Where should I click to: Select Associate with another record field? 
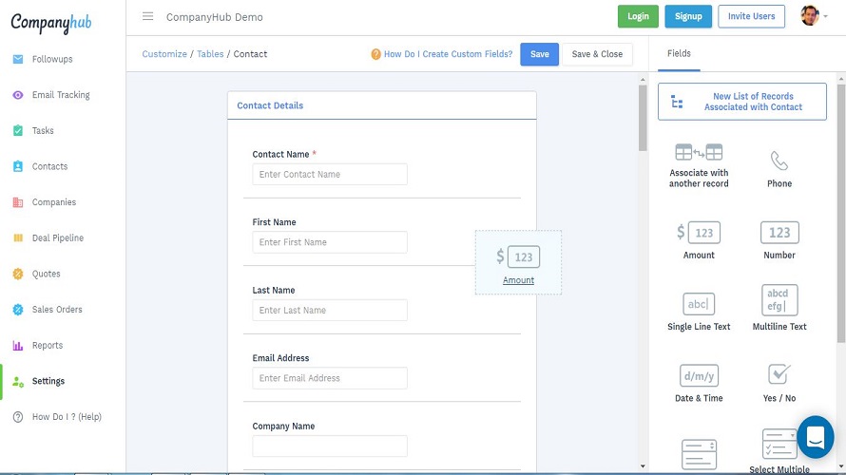click(x=699, y=165)
